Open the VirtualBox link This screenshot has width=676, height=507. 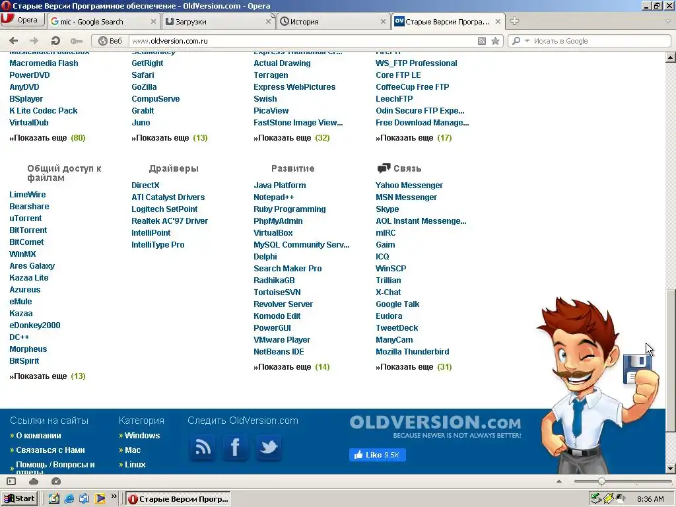click(273, 233)
